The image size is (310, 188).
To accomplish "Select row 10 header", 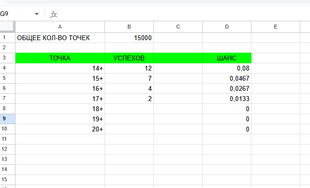I will [8, 129].
